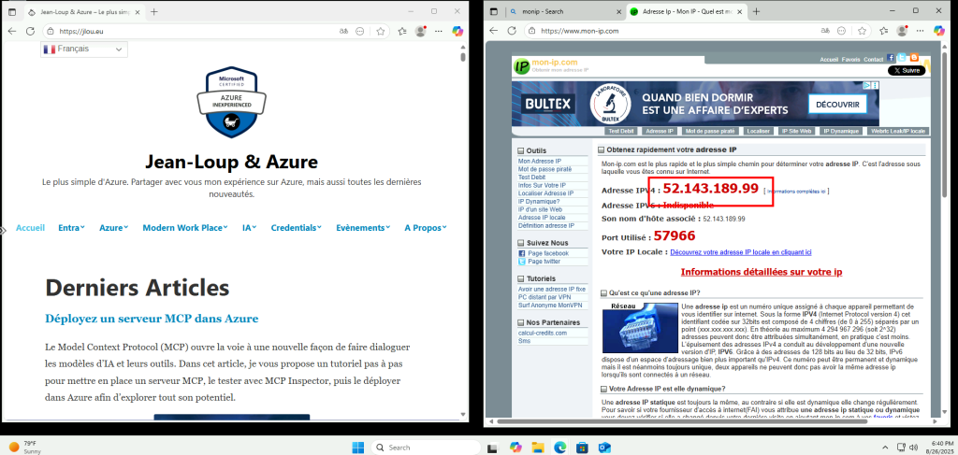Expand the Entra navigation menu
958x455 pixels.
(71, 228)
